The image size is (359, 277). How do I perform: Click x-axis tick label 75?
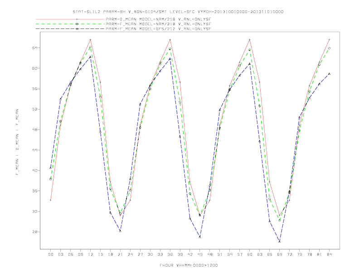pos(300,254)
